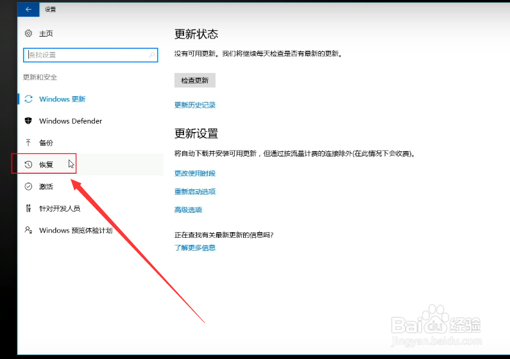Click the 更新状态 heading

tap(196, 34)
